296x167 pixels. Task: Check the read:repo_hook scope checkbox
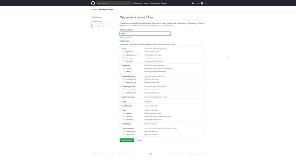124,93
